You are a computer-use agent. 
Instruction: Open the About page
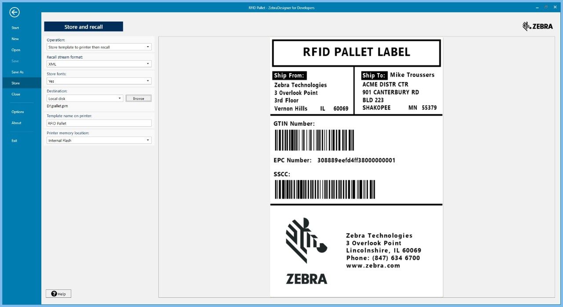coord(16,123)
